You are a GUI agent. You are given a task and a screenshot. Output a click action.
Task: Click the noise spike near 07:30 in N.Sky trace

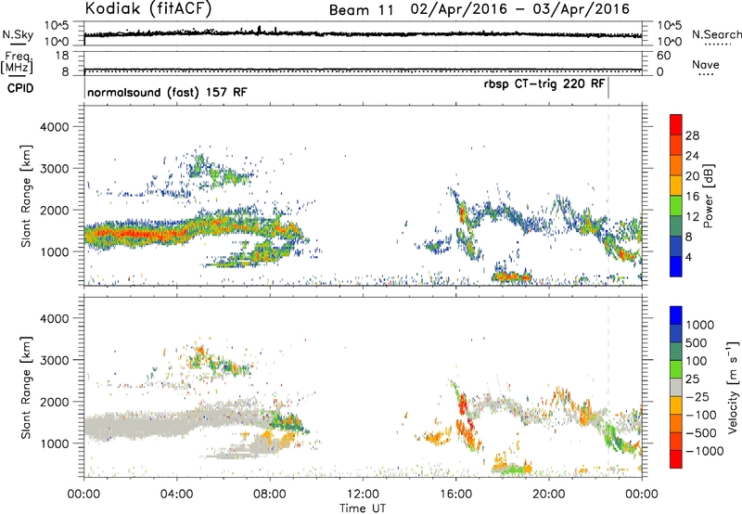[259, 30]
